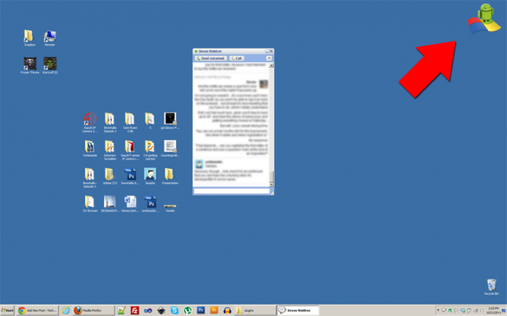Open the Start menu
This screenshot has width=507, height=316.
click(7, 311)
